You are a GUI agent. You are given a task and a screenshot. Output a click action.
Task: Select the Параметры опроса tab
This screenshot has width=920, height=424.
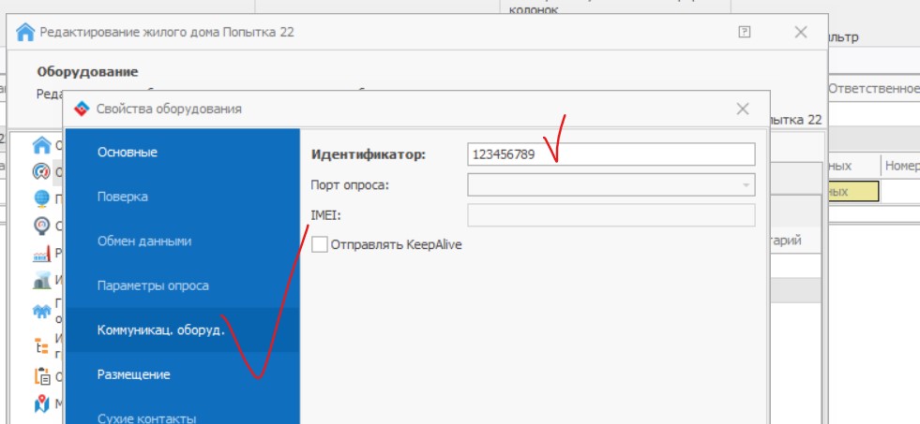click(153, 285)
